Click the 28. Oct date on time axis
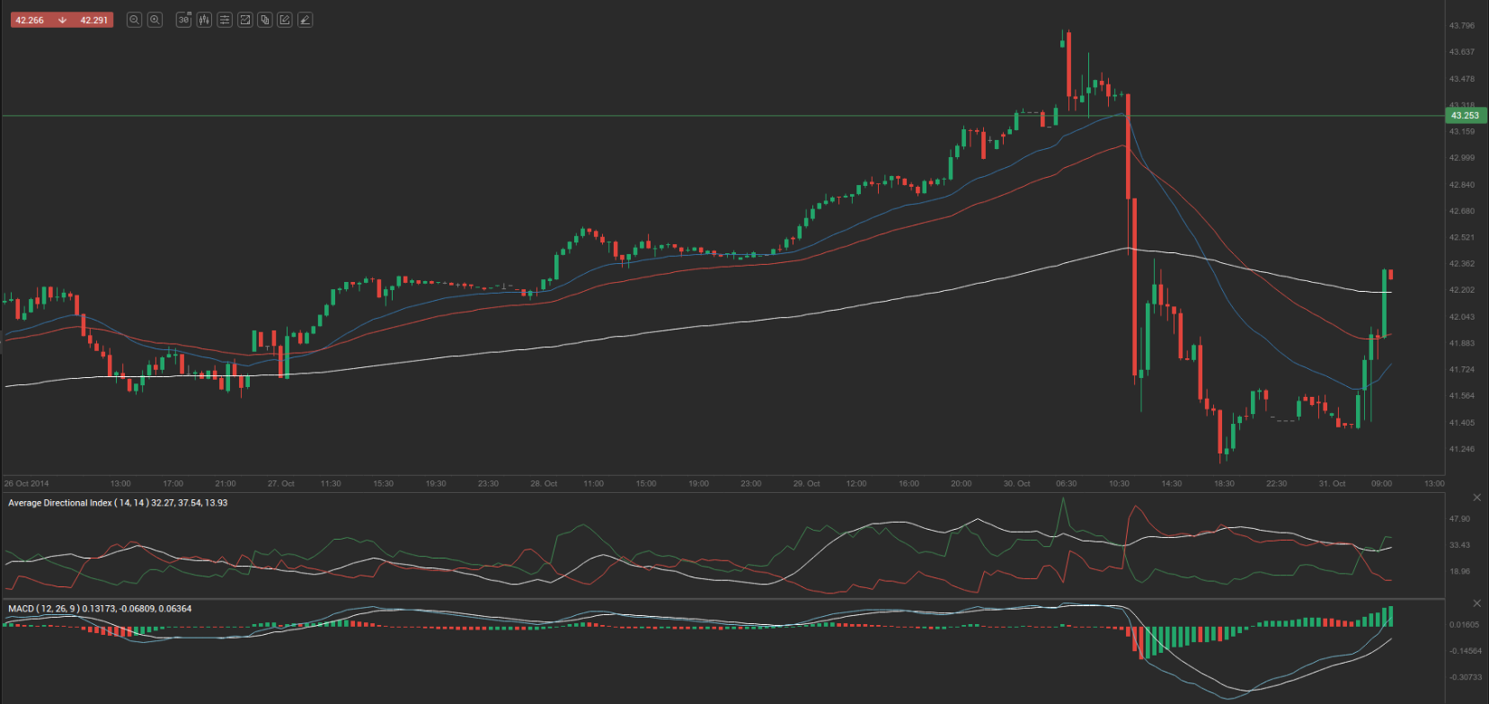The image size is (1489, 704). click(x=544, y=484)
